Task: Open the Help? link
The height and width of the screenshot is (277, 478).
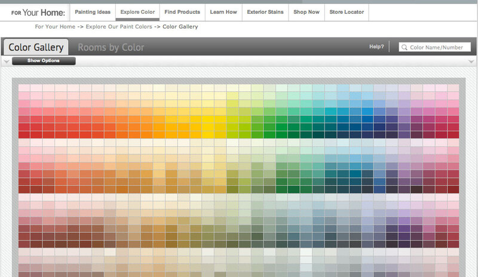Action: tap(376, 47)
